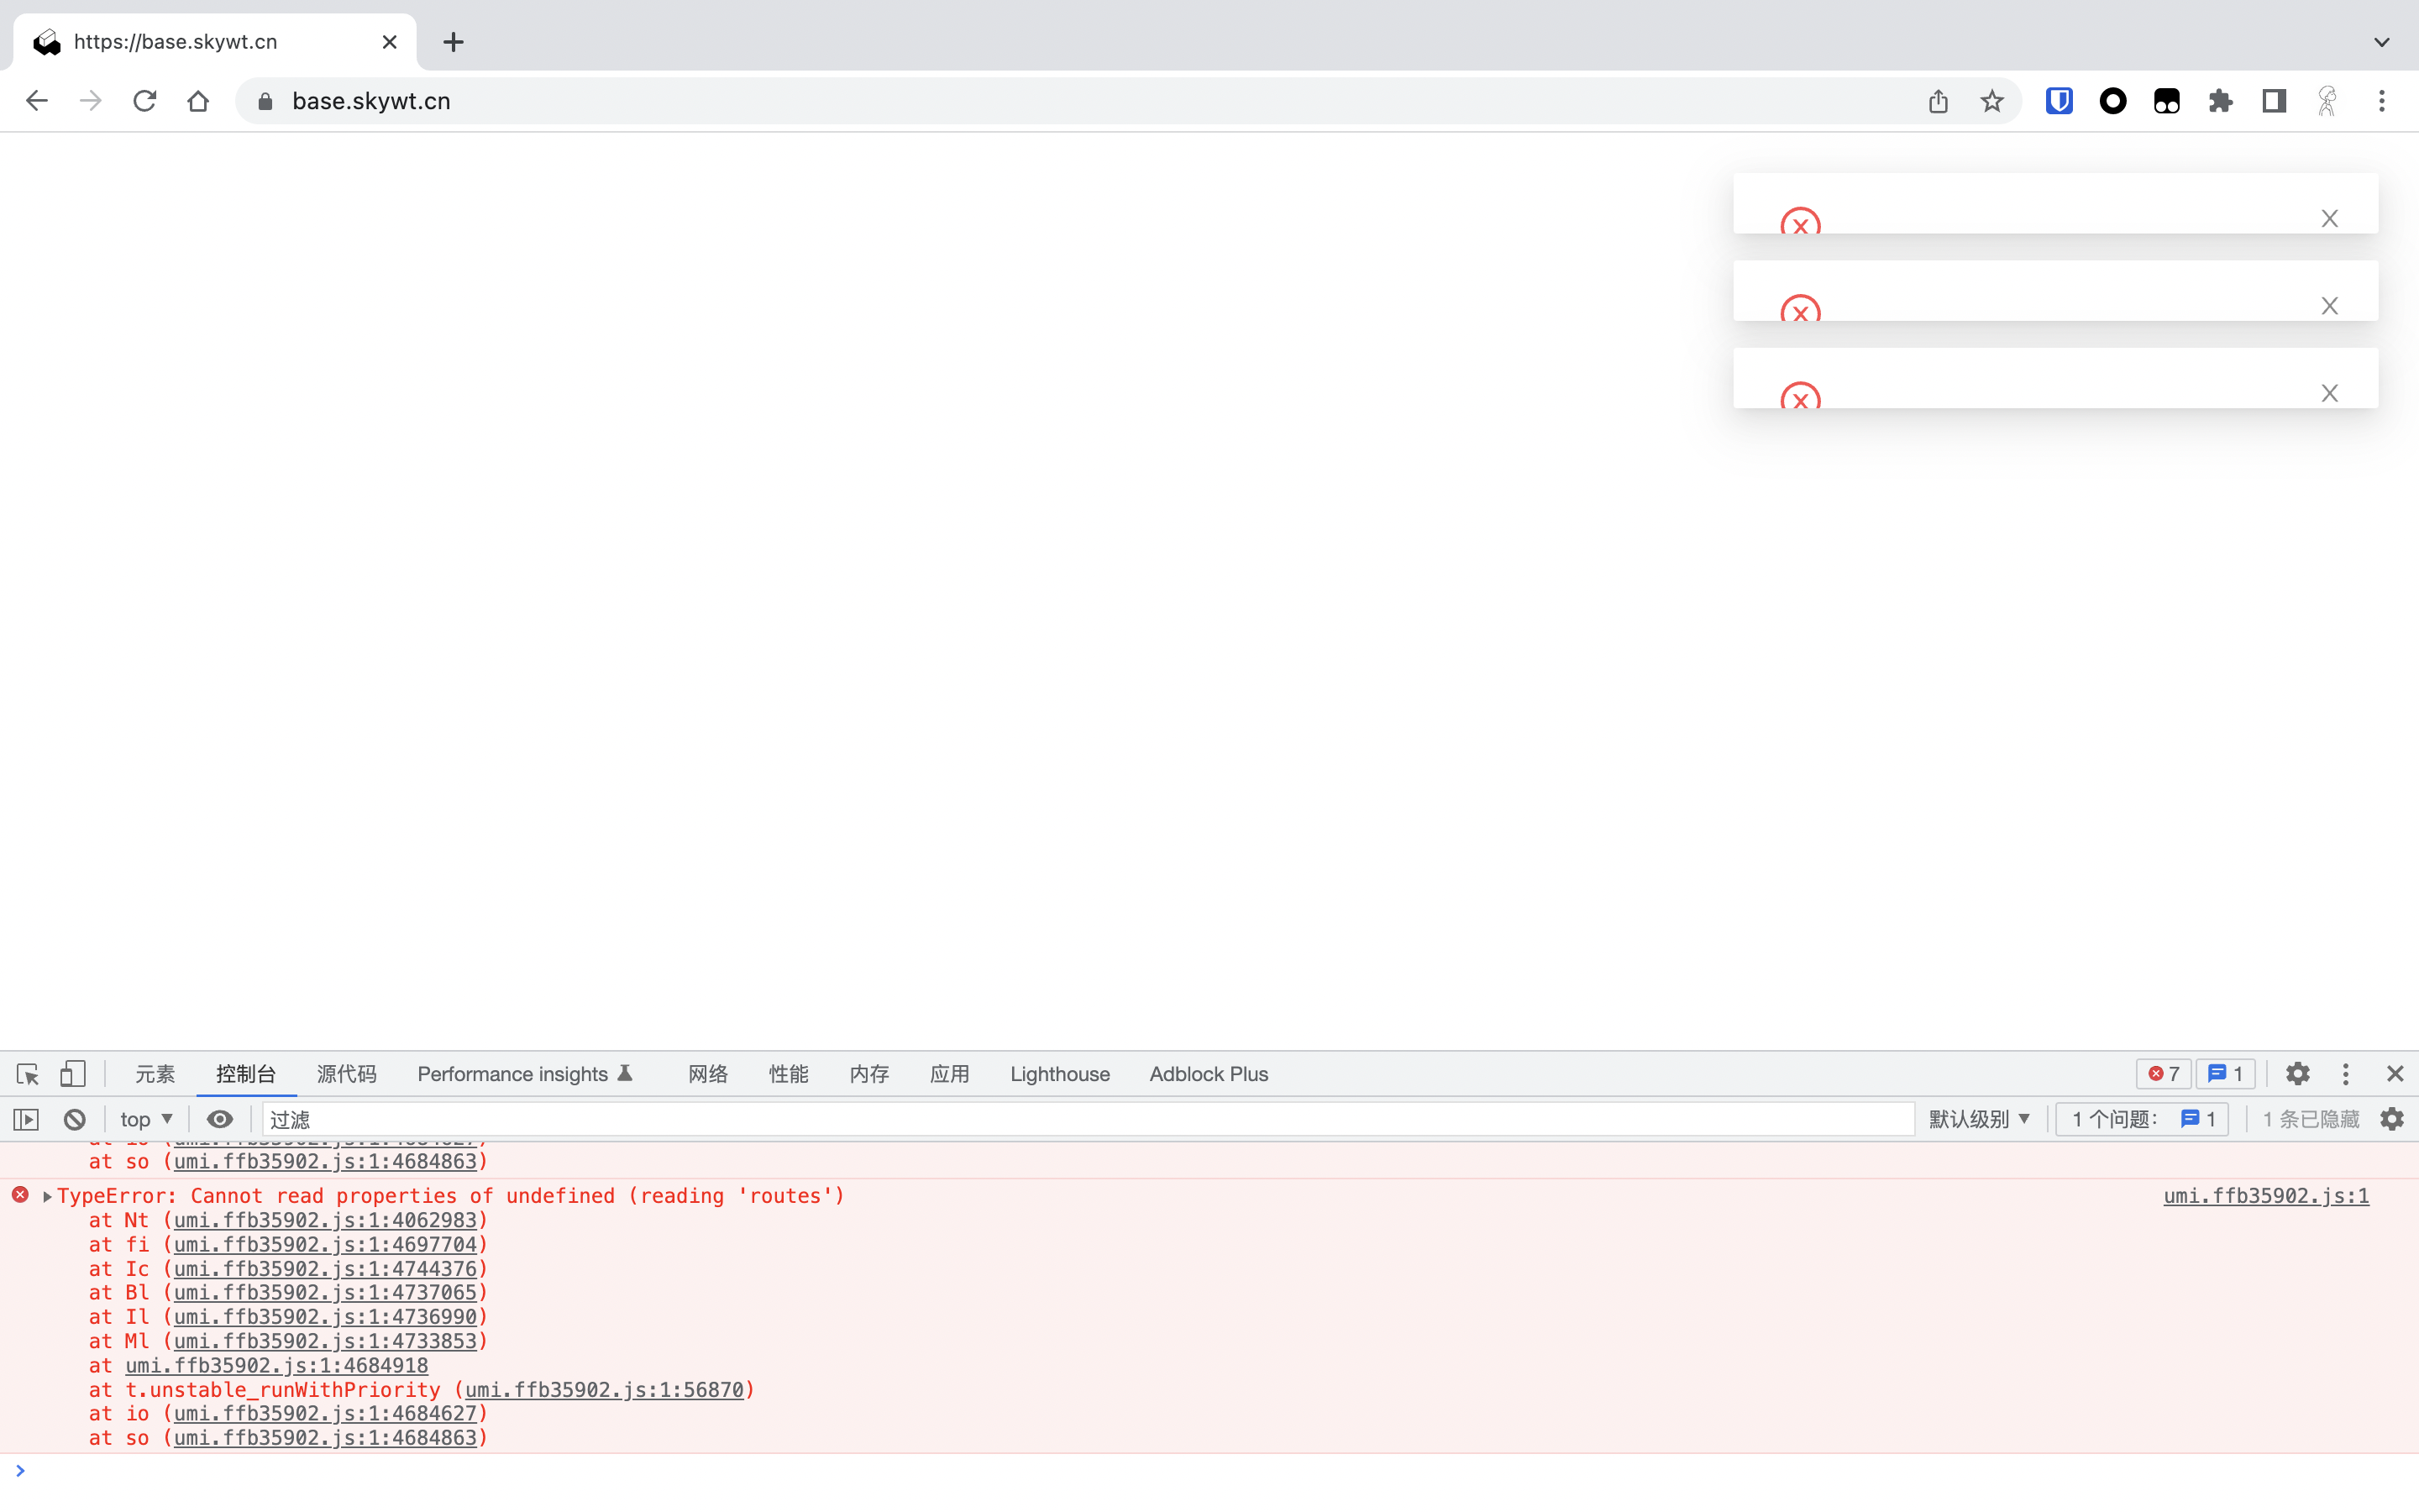Expand the TypeError routes error message
Image resolution: width=2419 pixels, height=1512 pixels.
47,1196
